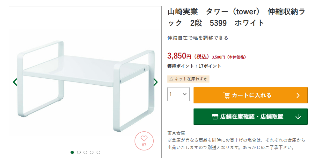315x160 pixels.
Task: Click the white rack product image
Action: pos(85,85)
